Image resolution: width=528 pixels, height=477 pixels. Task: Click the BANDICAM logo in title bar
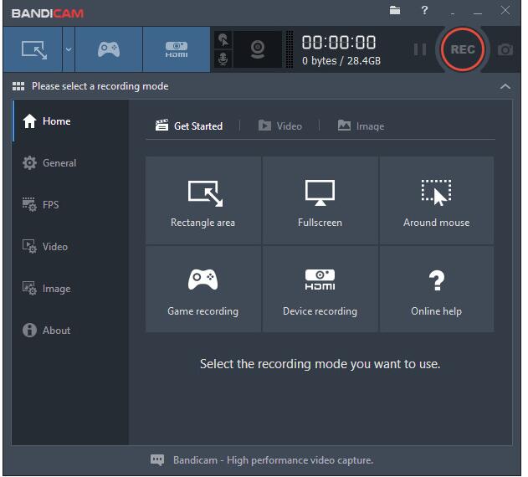tap(48, 13)
